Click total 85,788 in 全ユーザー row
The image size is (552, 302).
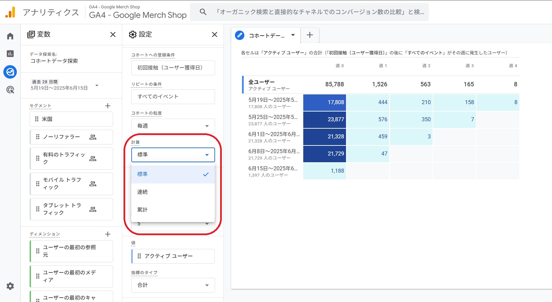pyautogui.click(x=335, y=84)
